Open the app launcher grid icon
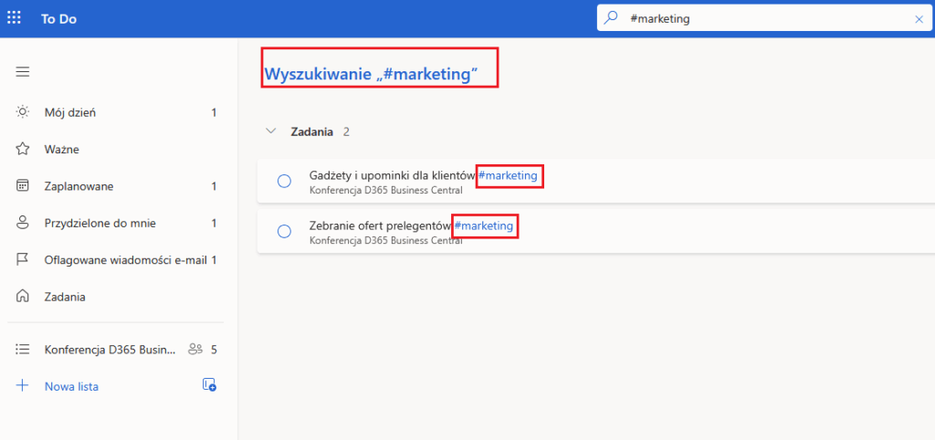 click(13, 18)
